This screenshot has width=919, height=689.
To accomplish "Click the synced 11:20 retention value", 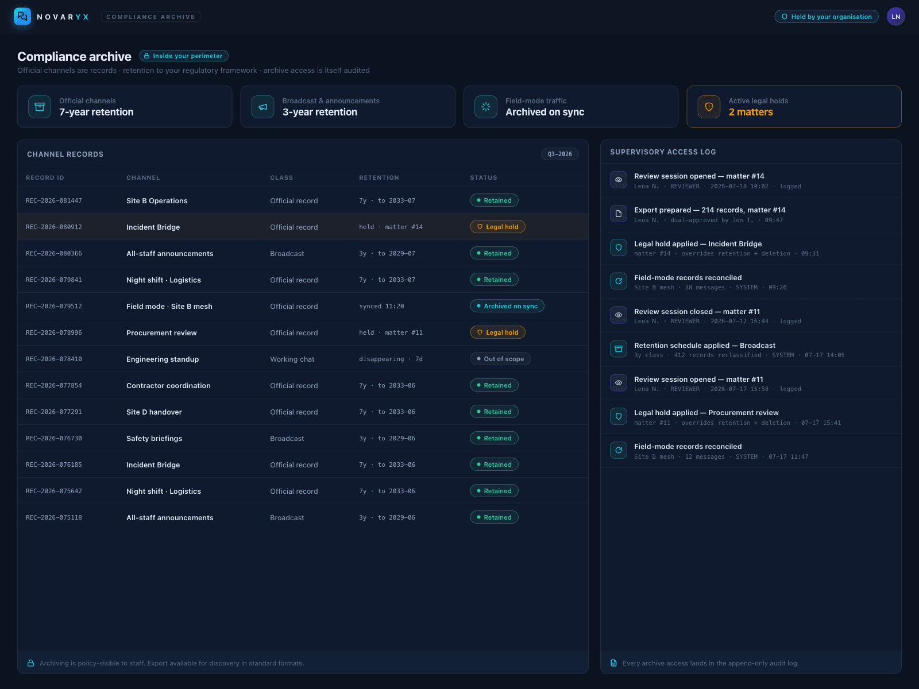I will (x=381, y=306).
